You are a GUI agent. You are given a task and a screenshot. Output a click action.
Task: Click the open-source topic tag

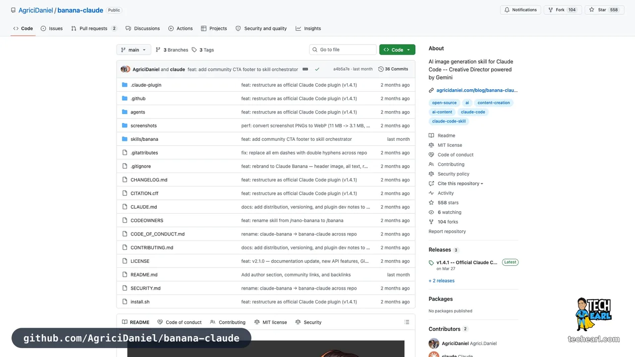[444, 103]
